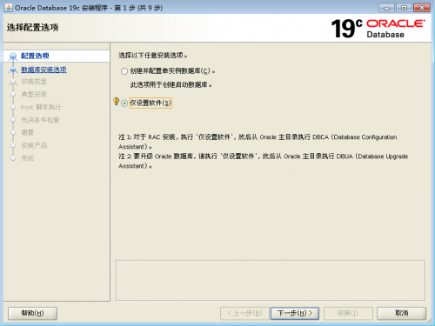This screenshot has height=326, width=435.
Task: Click the 配置选项 step marker icon
Action: pyautogui.click(x=13, y=57)
